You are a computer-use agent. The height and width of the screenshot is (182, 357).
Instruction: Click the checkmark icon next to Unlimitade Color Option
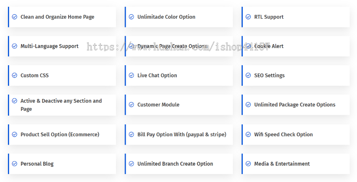131,17
